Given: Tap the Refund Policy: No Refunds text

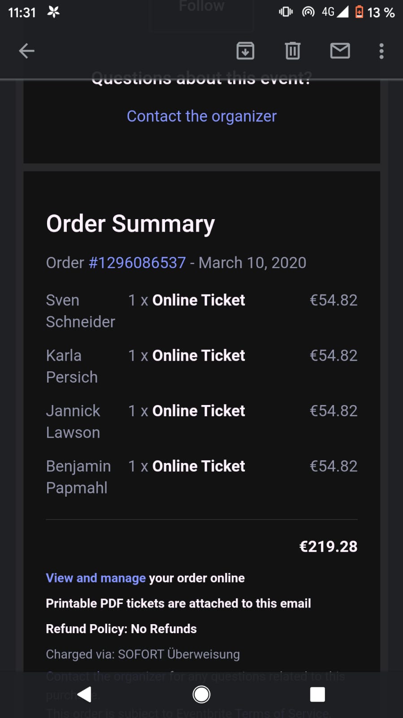Looking at the screenshot, I should coord(121,629).
